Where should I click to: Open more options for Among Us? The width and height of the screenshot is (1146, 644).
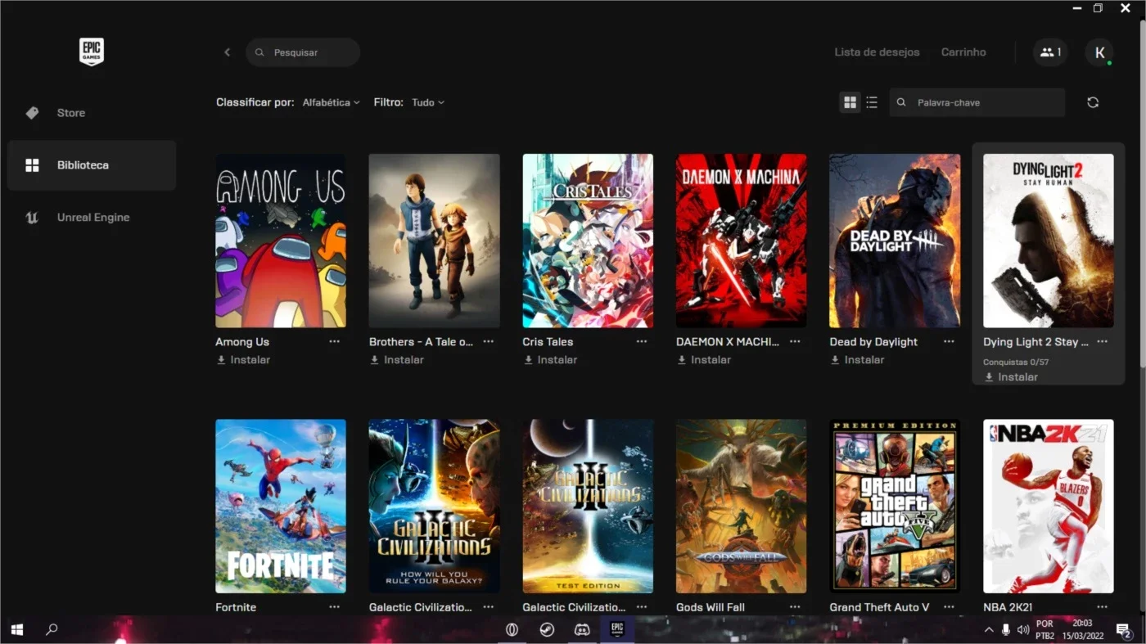pos(334,341)
